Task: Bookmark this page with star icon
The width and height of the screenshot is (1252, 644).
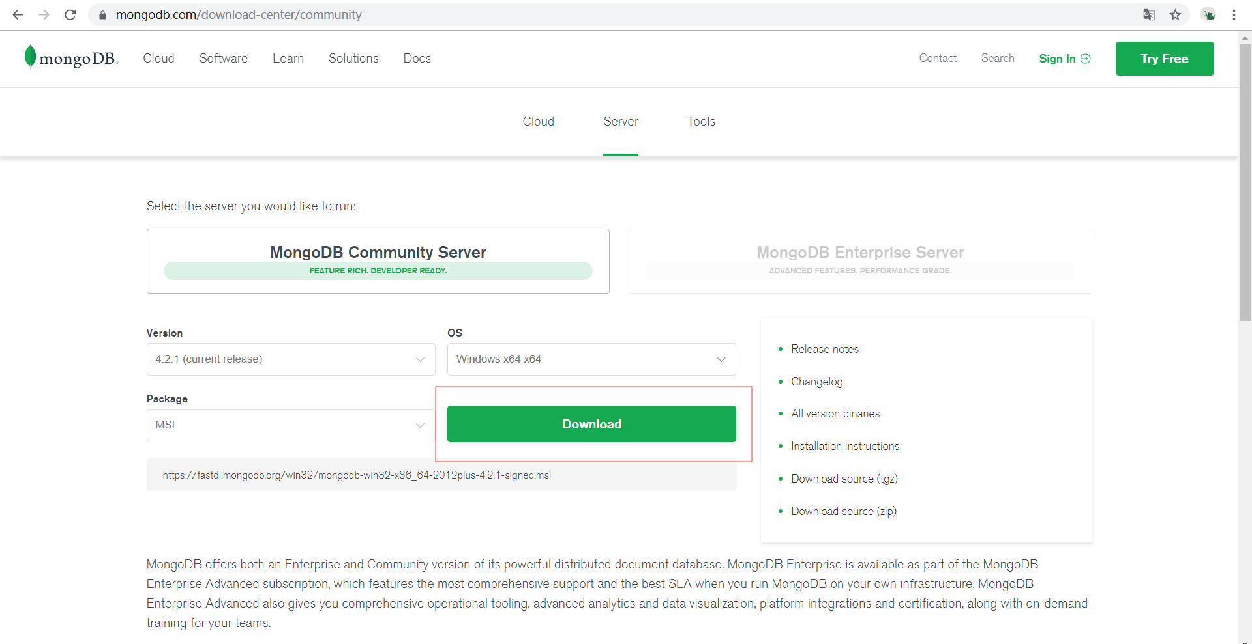Action: click(x=1175, y=14)
